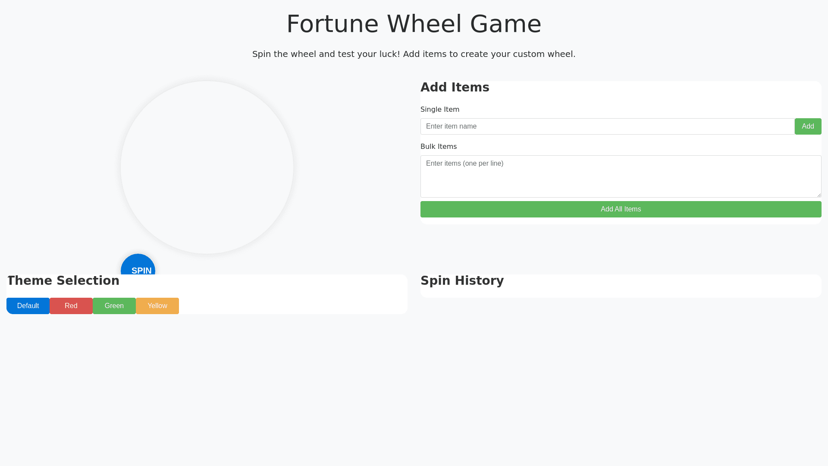Click inside the bulk items textarea

(x=620, y=176)
